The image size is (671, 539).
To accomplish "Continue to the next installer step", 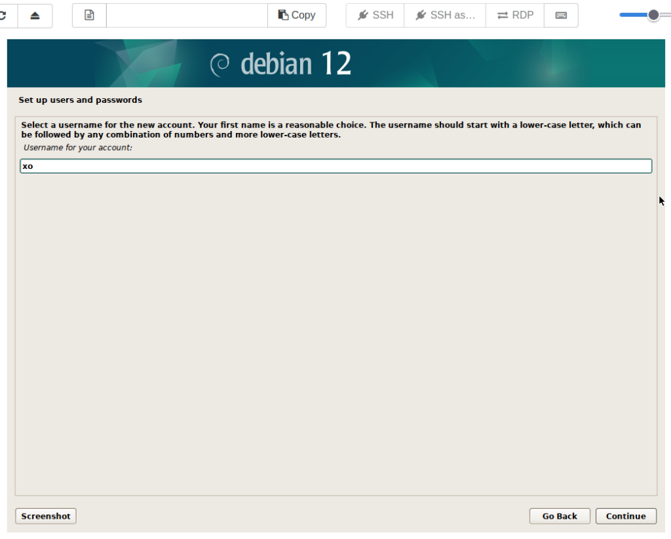I will coord(626,516).
